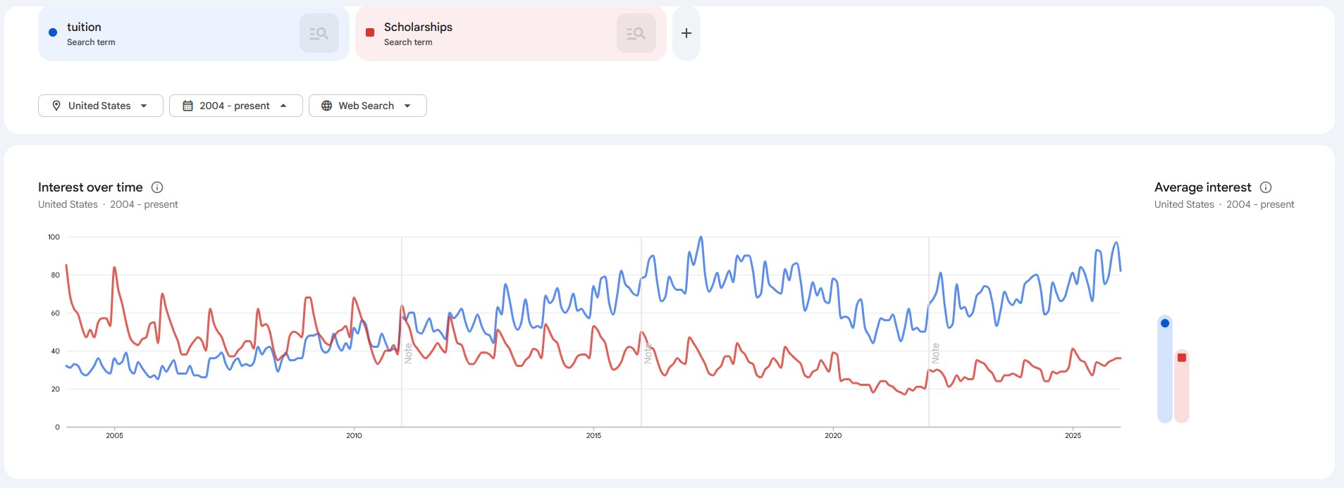Click the globe icon for Web Search
1344x488 pixels.
coord(326,106)
